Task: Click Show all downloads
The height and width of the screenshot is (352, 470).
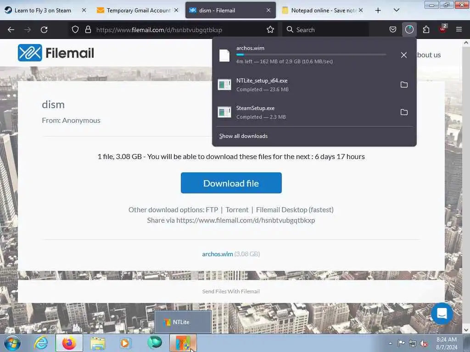Action: tap(243, 136)
